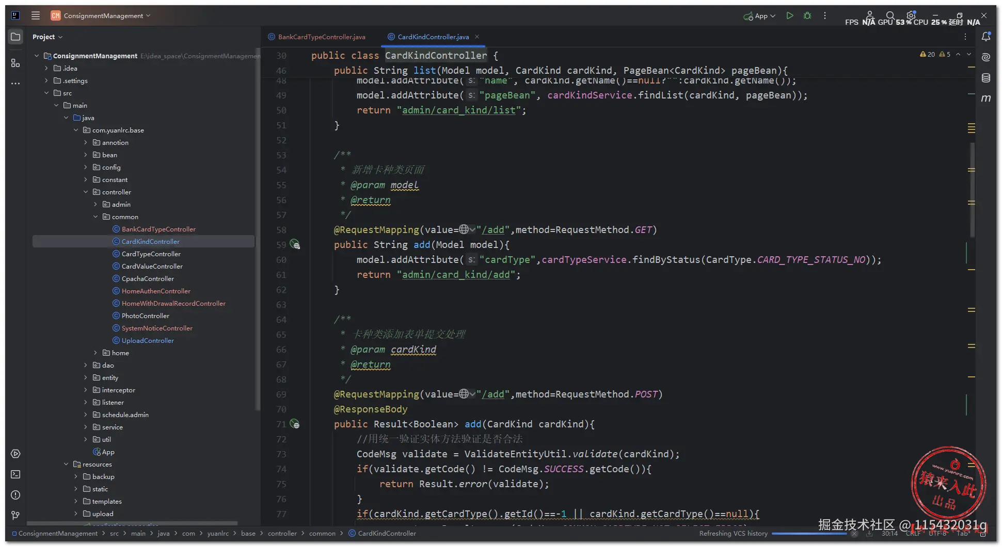
Task: Switch to BankCardTypeController.java tab
Action: (x=316, y=37)
